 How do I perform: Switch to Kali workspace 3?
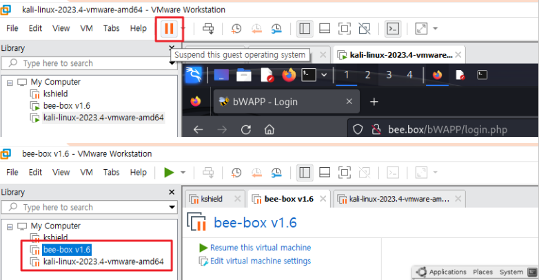[389, 75]
